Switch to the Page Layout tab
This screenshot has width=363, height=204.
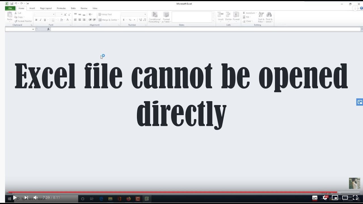coord(46,8)
